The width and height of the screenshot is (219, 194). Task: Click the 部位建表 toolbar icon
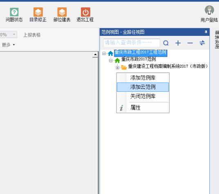(x=62, y=12)
